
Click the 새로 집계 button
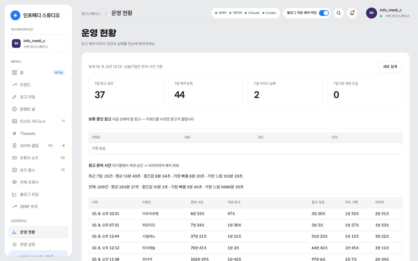390,67
